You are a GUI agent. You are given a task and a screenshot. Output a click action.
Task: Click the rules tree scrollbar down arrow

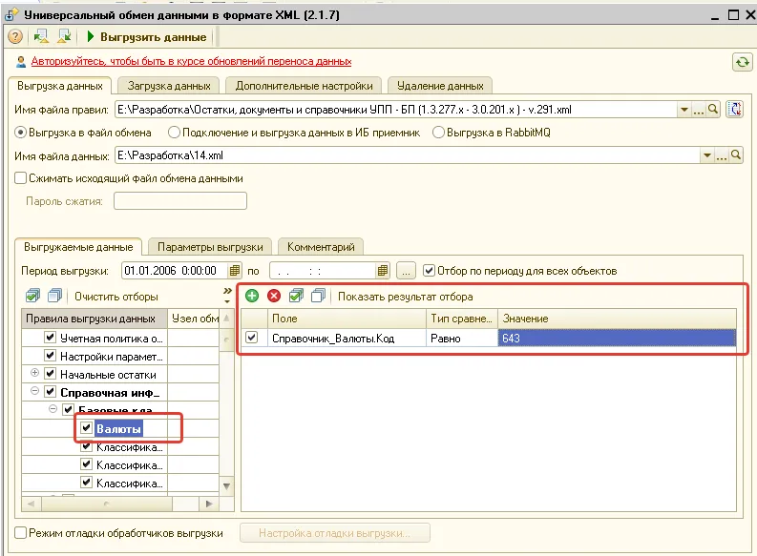pyautogui.click(x=226, y=485)
